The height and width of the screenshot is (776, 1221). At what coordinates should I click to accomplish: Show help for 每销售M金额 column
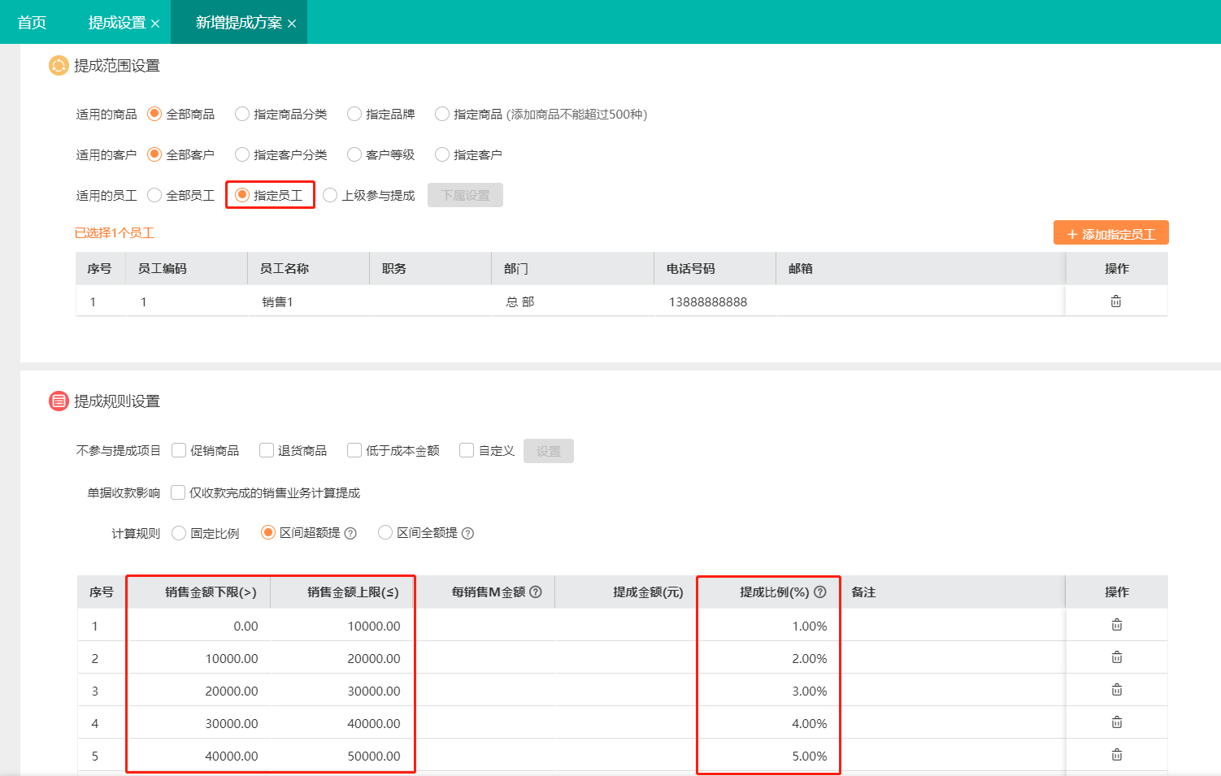tap(536, 592)
